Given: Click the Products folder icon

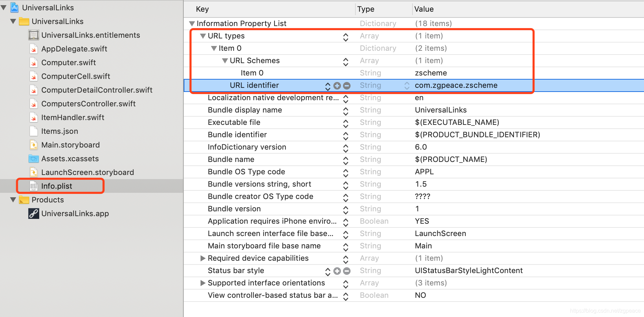Looking at the screenshot, I should (x=24, y=200).
